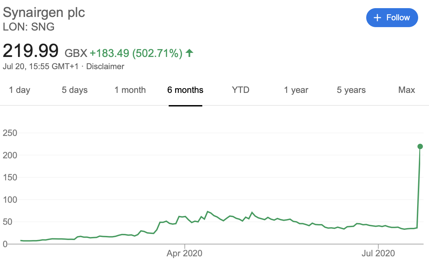Click the 250 y-axis label
Viewport: 429px width, 259px height.
pyautogui.click(x=10, y=133)
